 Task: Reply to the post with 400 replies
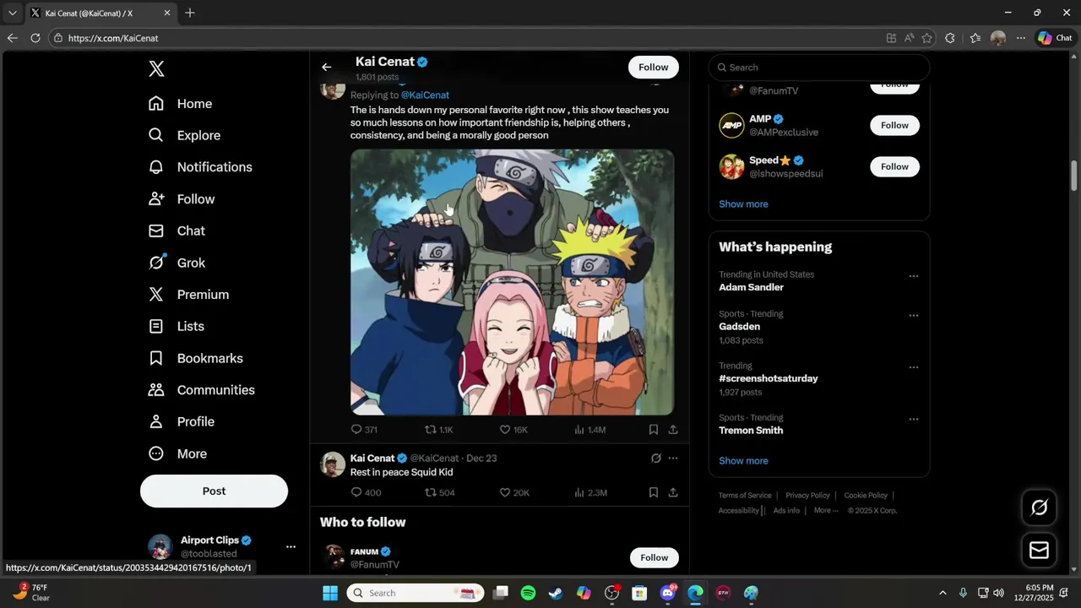point(366,492)
